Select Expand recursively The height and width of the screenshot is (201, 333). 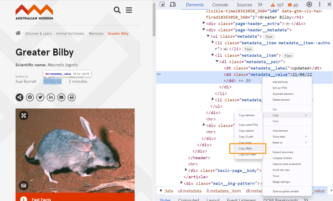click(x=283, y=152)
